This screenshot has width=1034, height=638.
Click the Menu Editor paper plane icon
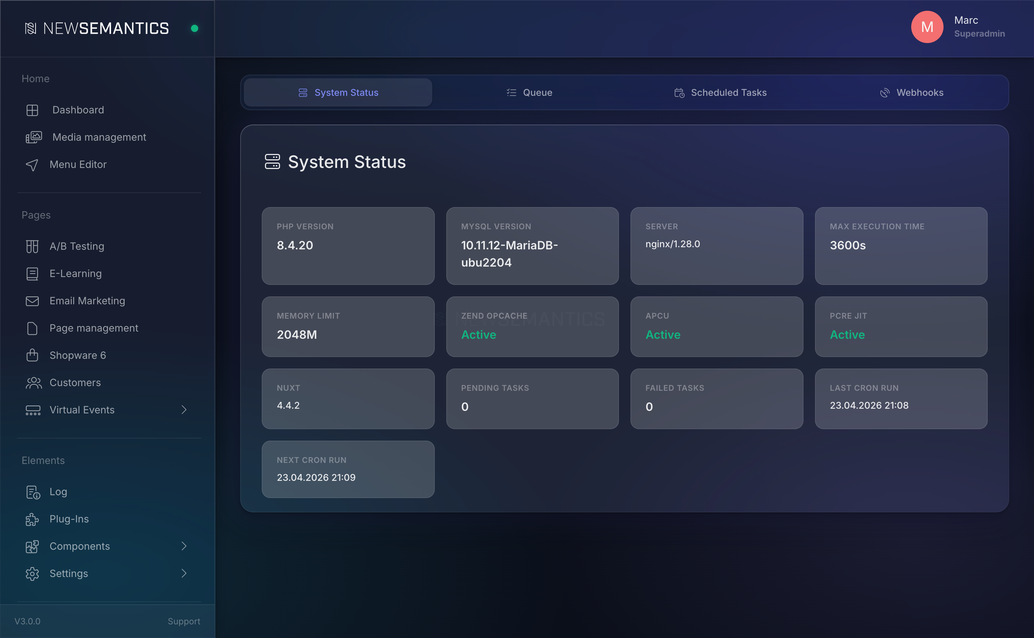(32, 165)
